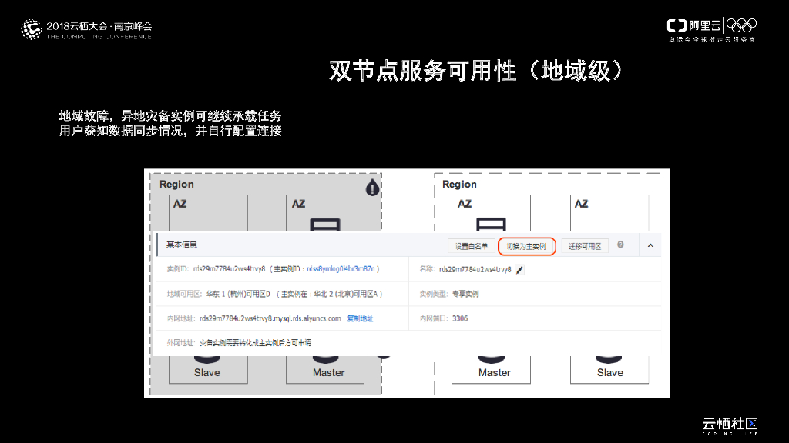Click the text line 用户获知数据同步情况，并自行配置连接

(x=170, y=131)
